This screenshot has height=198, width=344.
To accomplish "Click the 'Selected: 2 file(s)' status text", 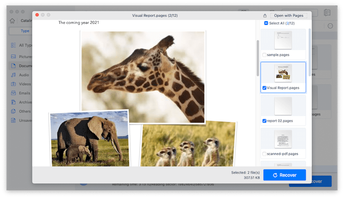I will (245, 173).
